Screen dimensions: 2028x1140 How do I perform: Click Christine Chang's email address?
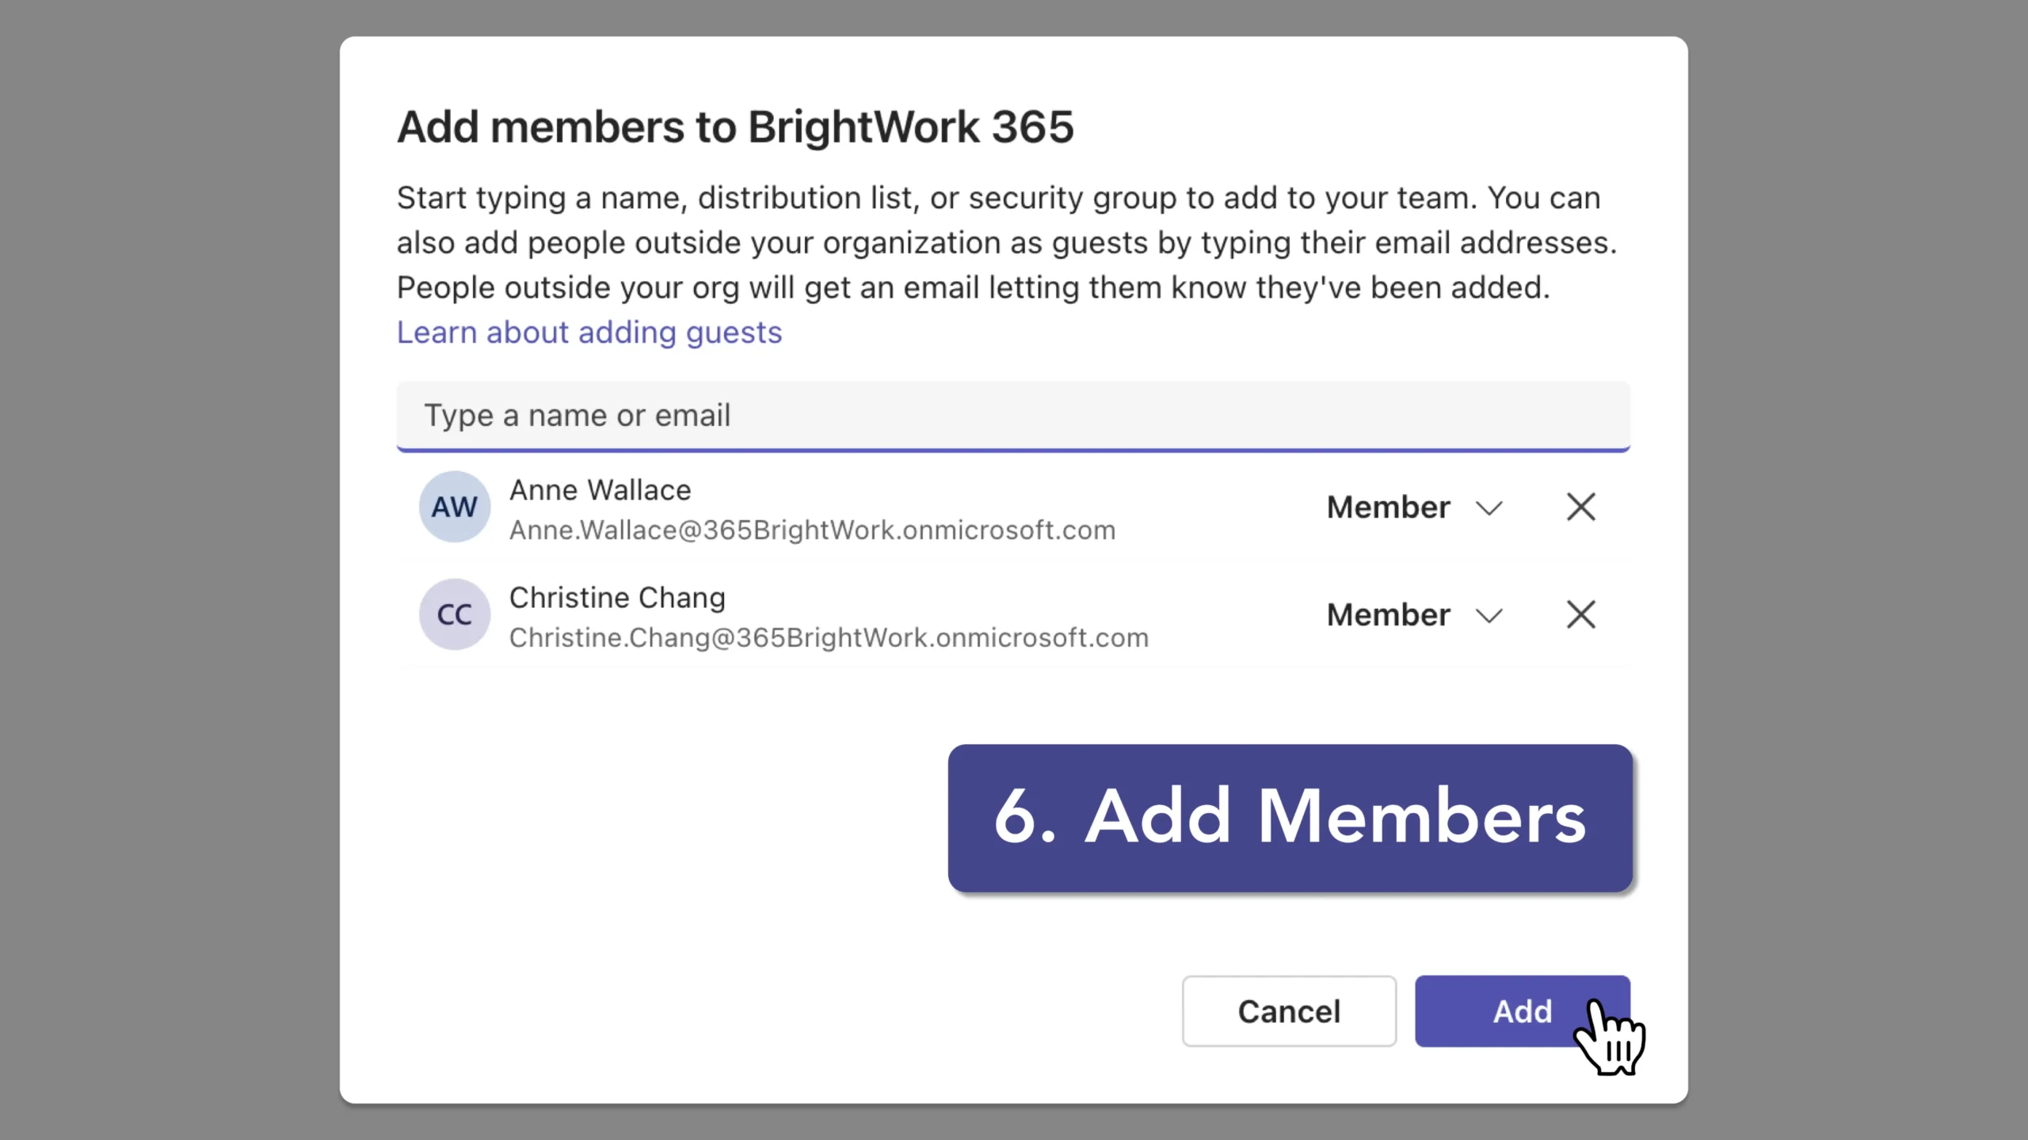[829, 637]
